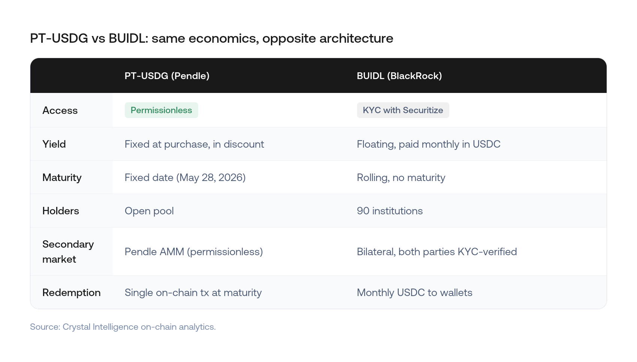The height and width of the screenshot is (362, 637).
Task: Click the 'Open pool' cell
Action: (x=149, y=211)
